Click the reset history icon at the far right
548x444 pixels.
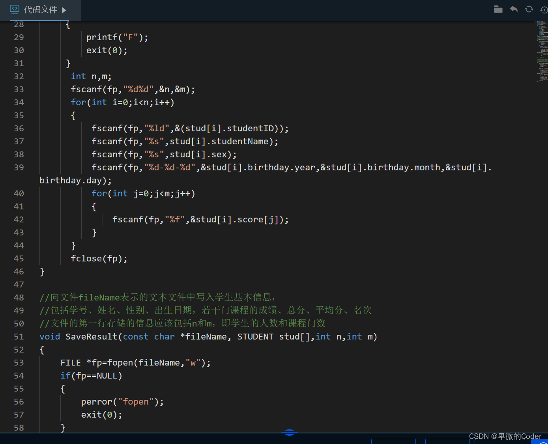[x=544, y=10]
